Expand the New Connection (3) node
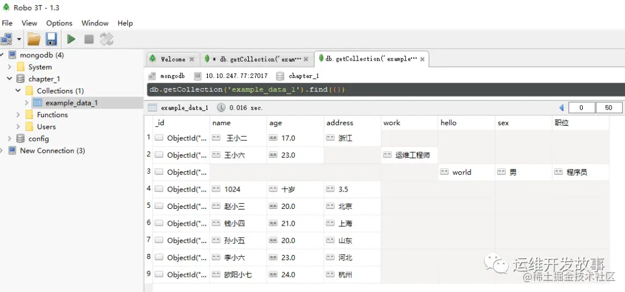625x292 pixels. (x=2, y=150)
